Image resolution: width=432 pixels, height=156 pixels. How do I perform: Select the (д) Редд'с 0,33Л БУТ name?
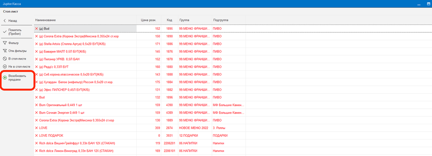pos(54,67)
